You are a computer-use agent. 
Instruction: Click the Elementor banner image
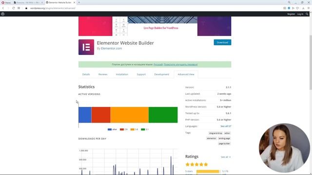(155, 26)
